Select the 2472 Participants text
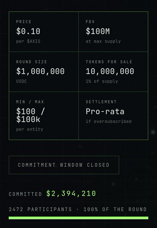The height and width of the screenshot is (228, 157). [x=40, y=209]
